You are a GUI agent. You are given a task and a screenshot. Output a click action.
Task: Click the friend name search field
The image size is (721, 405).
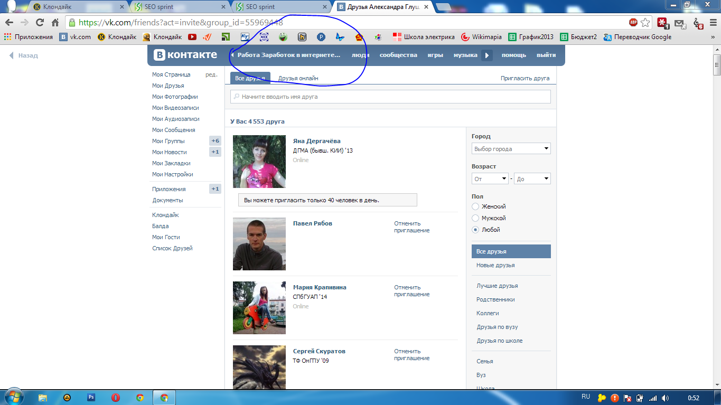[390, 97]
